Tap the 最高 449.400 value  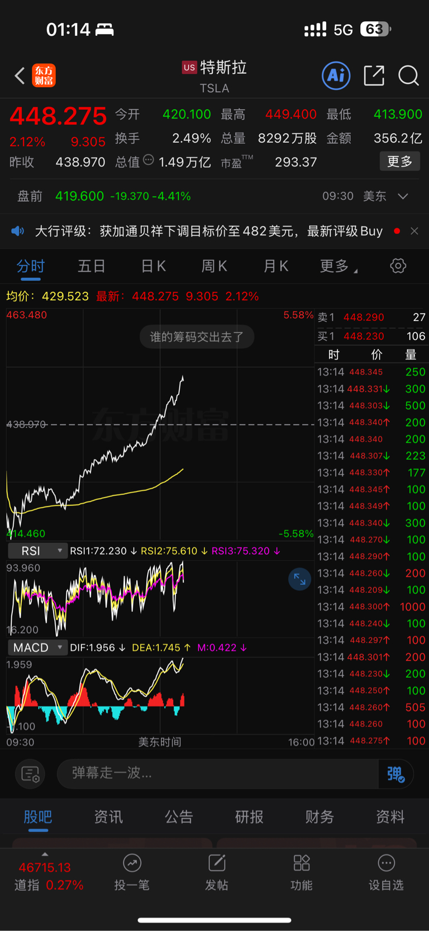click(x=290, y=114)
